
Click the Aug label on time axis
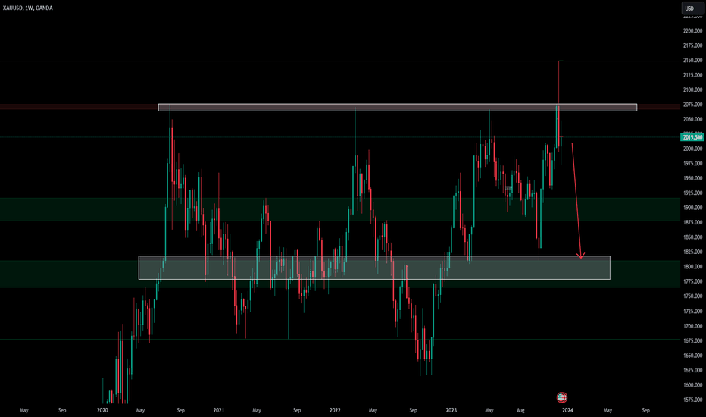(520, 410)
